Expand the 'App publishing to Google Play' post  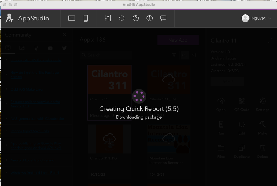[6, 145]
